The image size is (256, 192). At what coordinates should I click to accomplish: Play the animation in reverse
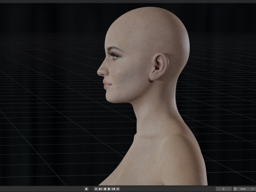105,189
